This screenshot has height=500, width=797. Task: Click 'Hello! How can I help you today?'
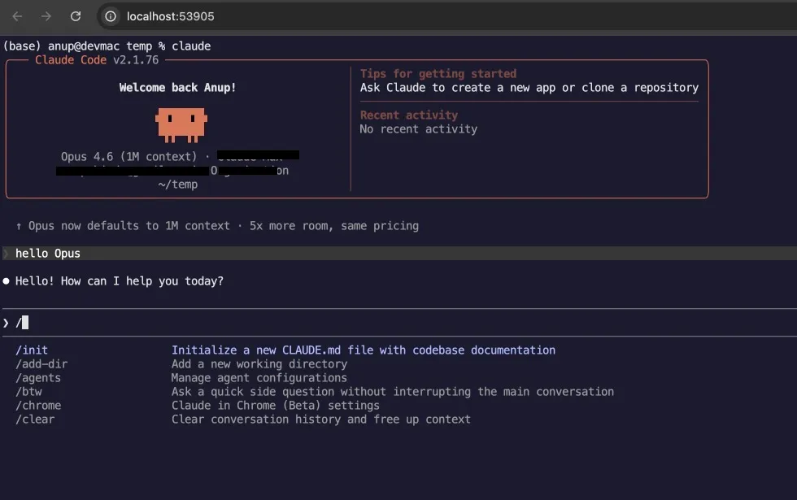(119, 281)
